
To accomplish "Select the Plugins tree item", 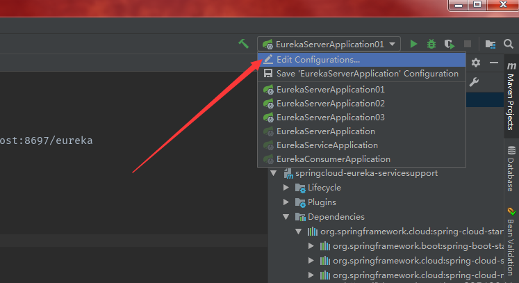I will pos(322,202).
